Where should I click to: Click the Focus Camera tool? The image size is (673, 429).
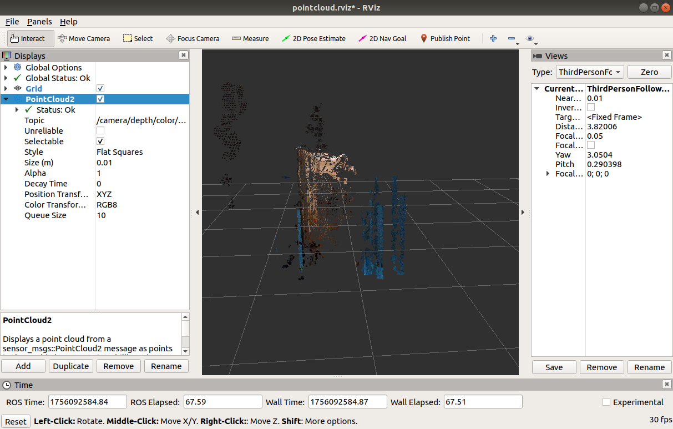193,38
